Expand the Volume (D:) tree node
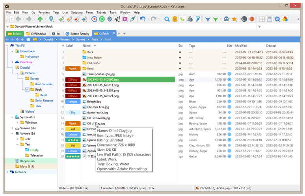 [12, 128]
